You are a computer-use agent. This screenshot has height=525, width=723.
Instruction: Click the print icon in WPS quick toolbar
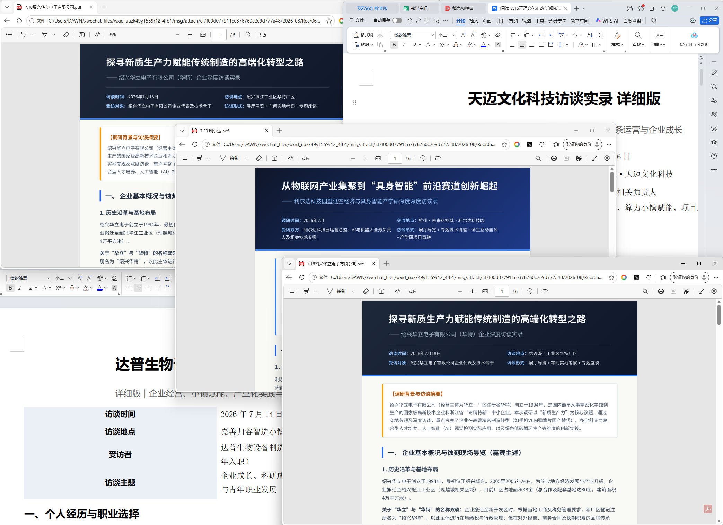pos(427,20)
